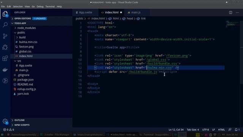Collapse the TODO-APP folder section
The height and width of the screenshot is (137, 243).
41,23
